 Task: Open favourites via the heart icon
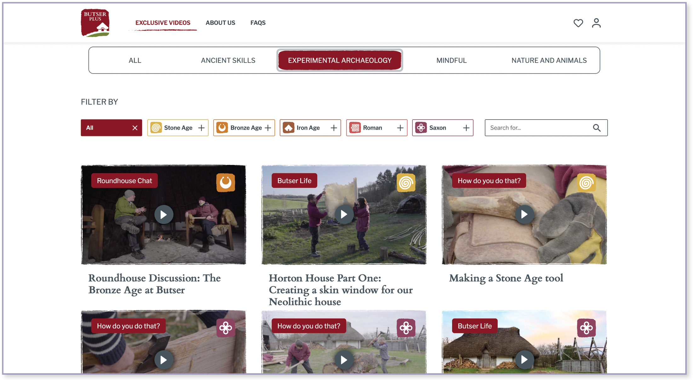tap(578, 23)
